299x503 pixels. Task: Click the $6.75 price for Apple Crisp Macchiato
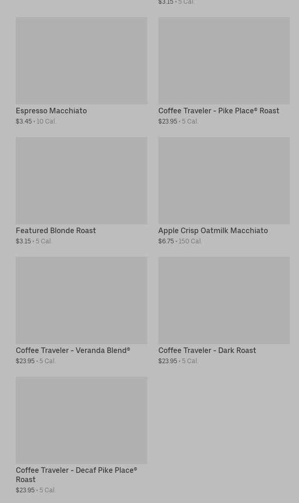coord(166,241)
